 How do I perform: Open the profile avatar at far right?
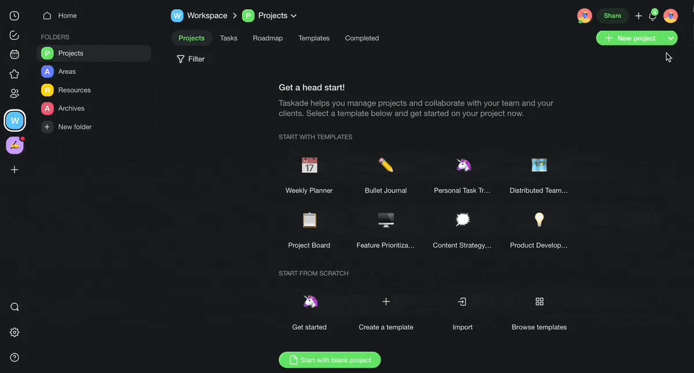pyautogui.click(x=670, y=16)
